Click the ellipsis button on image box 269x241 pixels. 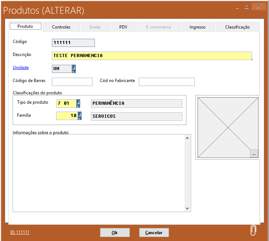click(254, 154)
